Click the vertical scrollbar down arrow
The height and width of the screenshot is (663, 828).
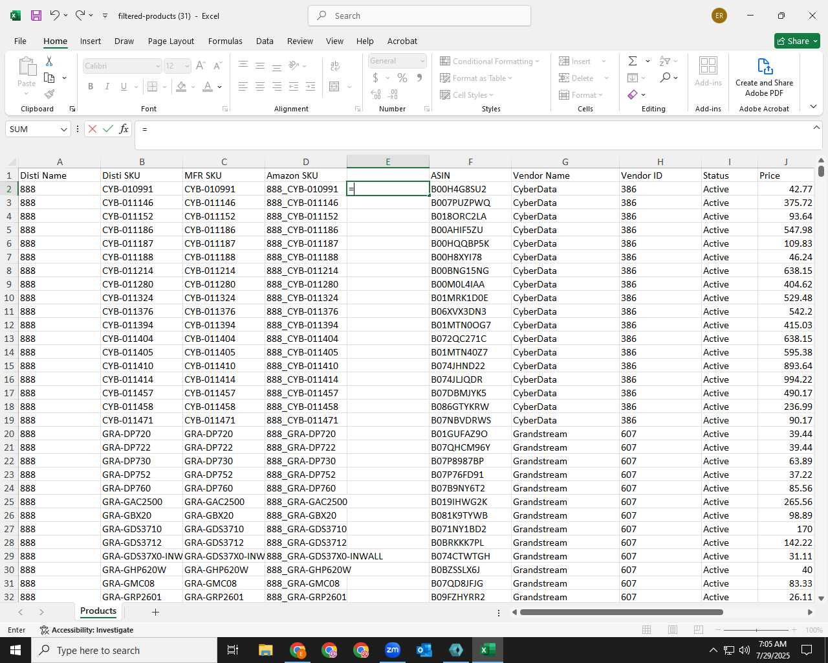[x=822, y=598]
